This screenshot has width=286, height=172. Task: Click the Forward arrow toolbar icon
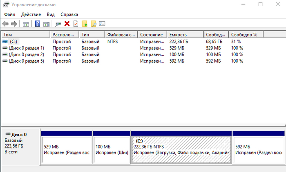coord(14,24)
